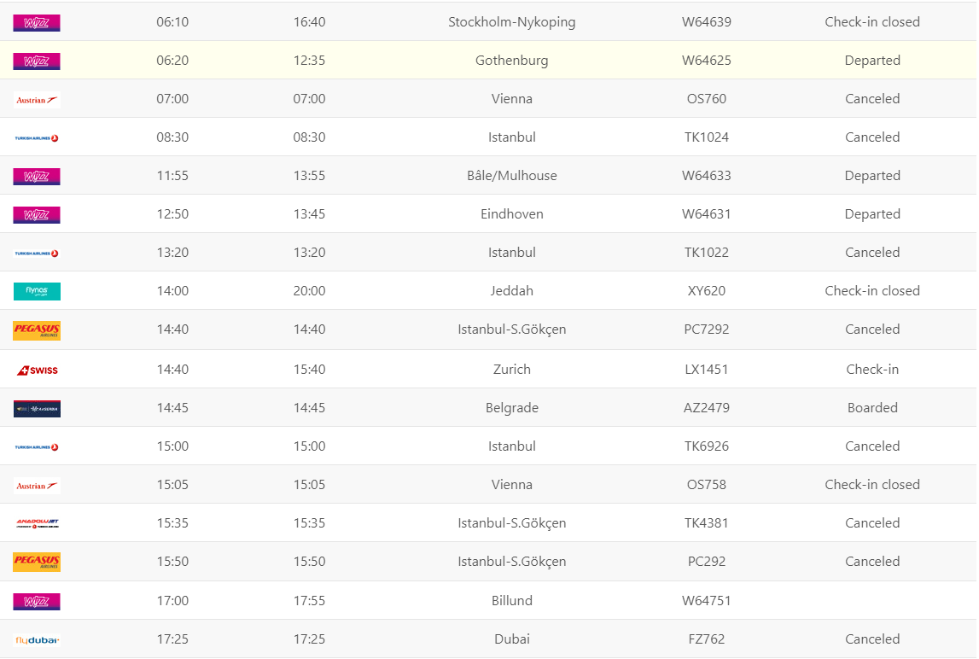Open flight number XY620

(x=706, y=291)
